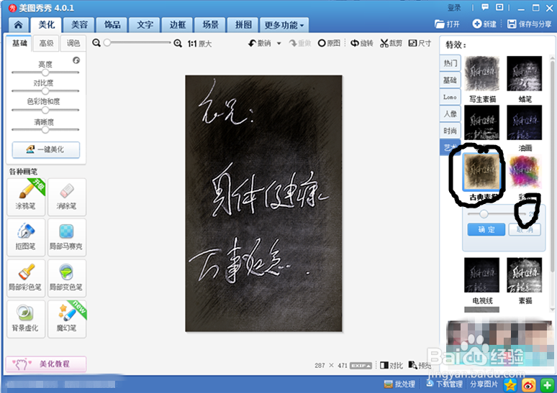Click the yellow star icon in status bar
The image size is (557, 393).
click(x=510, y=385)
